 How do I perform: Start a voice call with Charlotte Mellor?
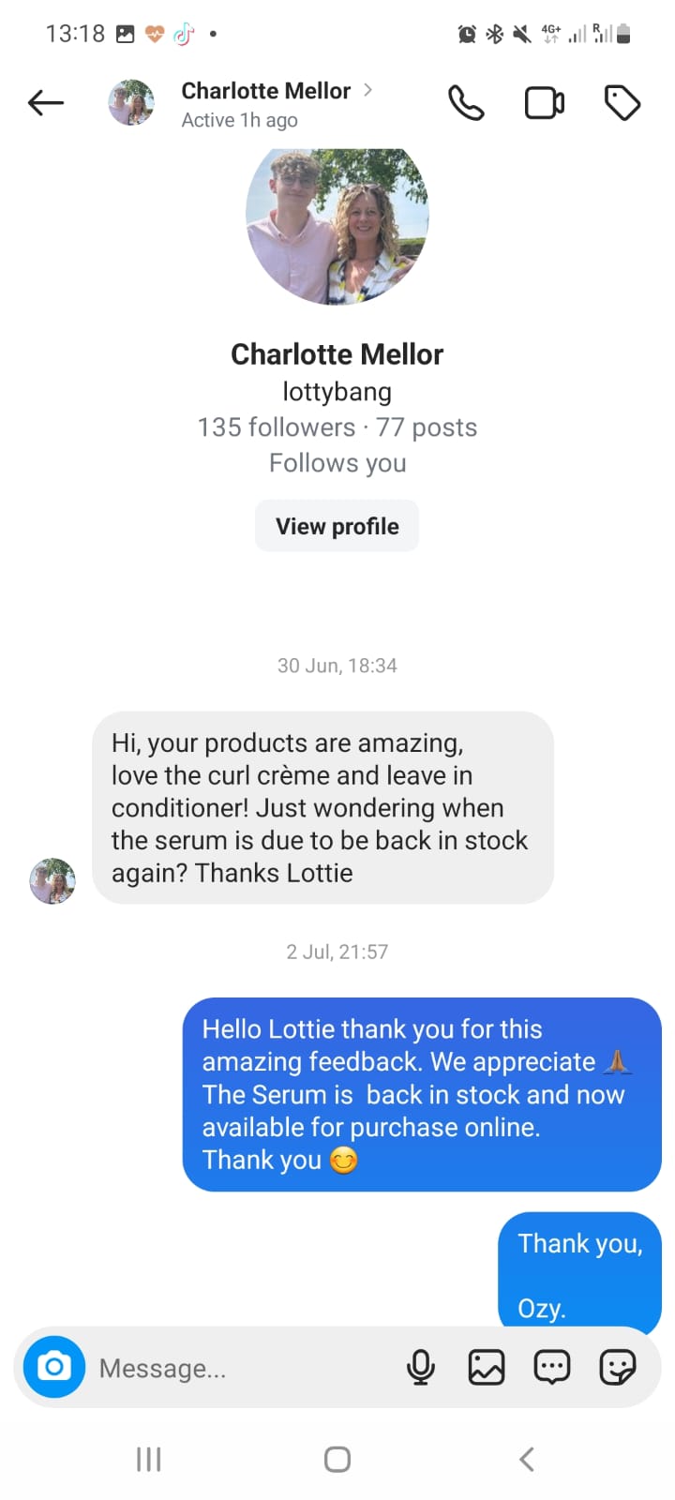point(466,103)
